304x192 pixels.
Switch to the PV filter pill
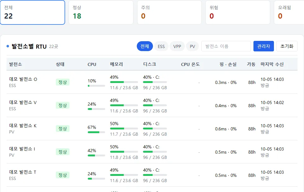tap(192, 46)
